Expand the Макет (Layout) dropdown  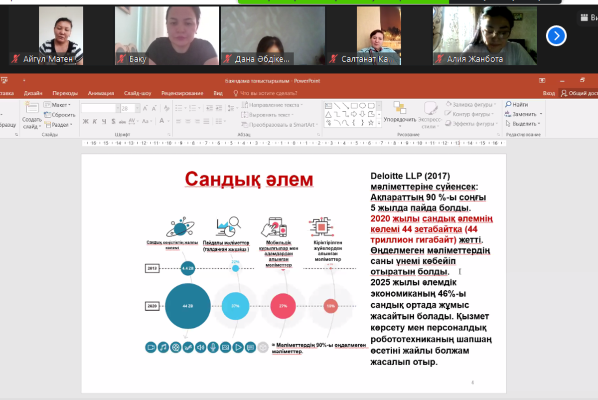click(69, 105)
